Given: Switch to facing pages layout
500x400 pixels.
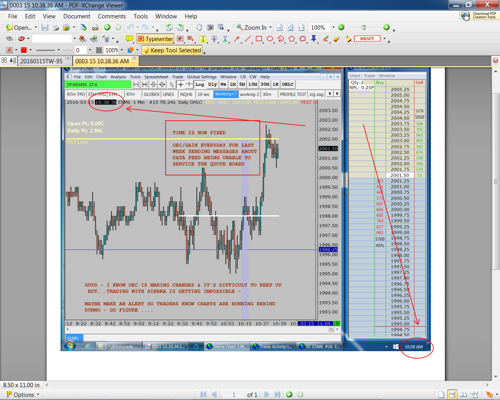Looking at the screenshot, I should pyautogui.click(x=463, y=395).
